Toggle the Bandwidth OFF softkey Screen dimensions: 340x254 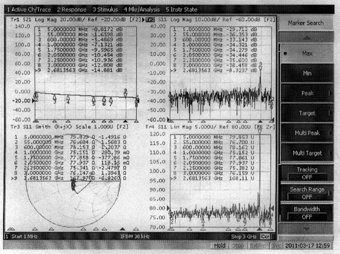pyautogui.click(x=307, y=213)
